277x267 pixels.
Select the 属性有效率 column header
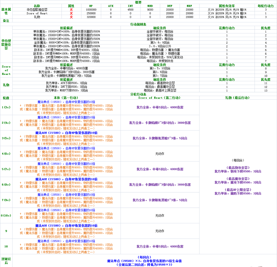[x=227, y=6]
